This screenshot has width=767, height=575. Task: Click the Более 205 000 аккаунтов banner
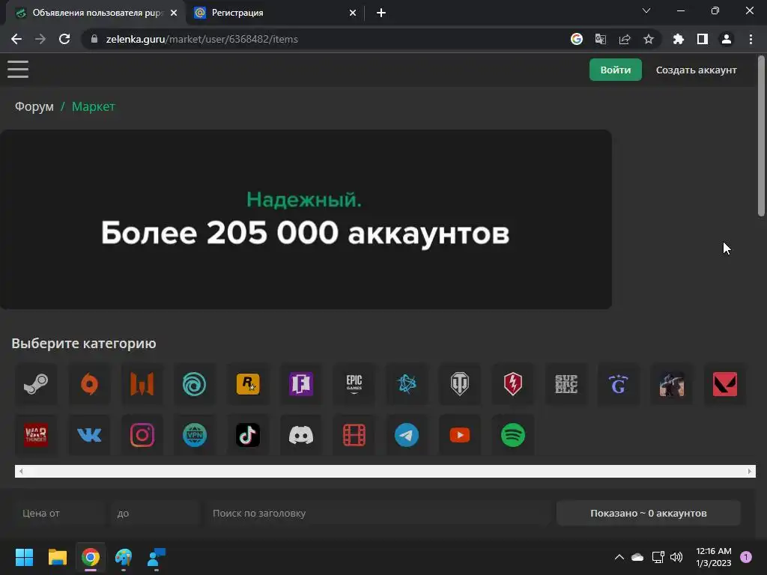pyautogui.click(x=306, y=219)
